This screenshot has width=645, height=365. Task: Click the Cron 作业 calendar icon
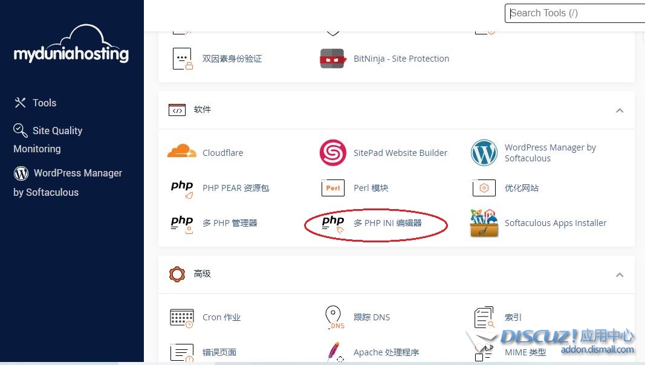coord(182,318)
